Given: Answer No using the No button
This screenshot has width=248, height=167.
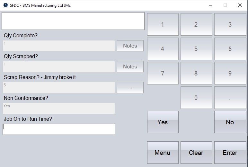Looking at the screenshot, I should (230, 122).
